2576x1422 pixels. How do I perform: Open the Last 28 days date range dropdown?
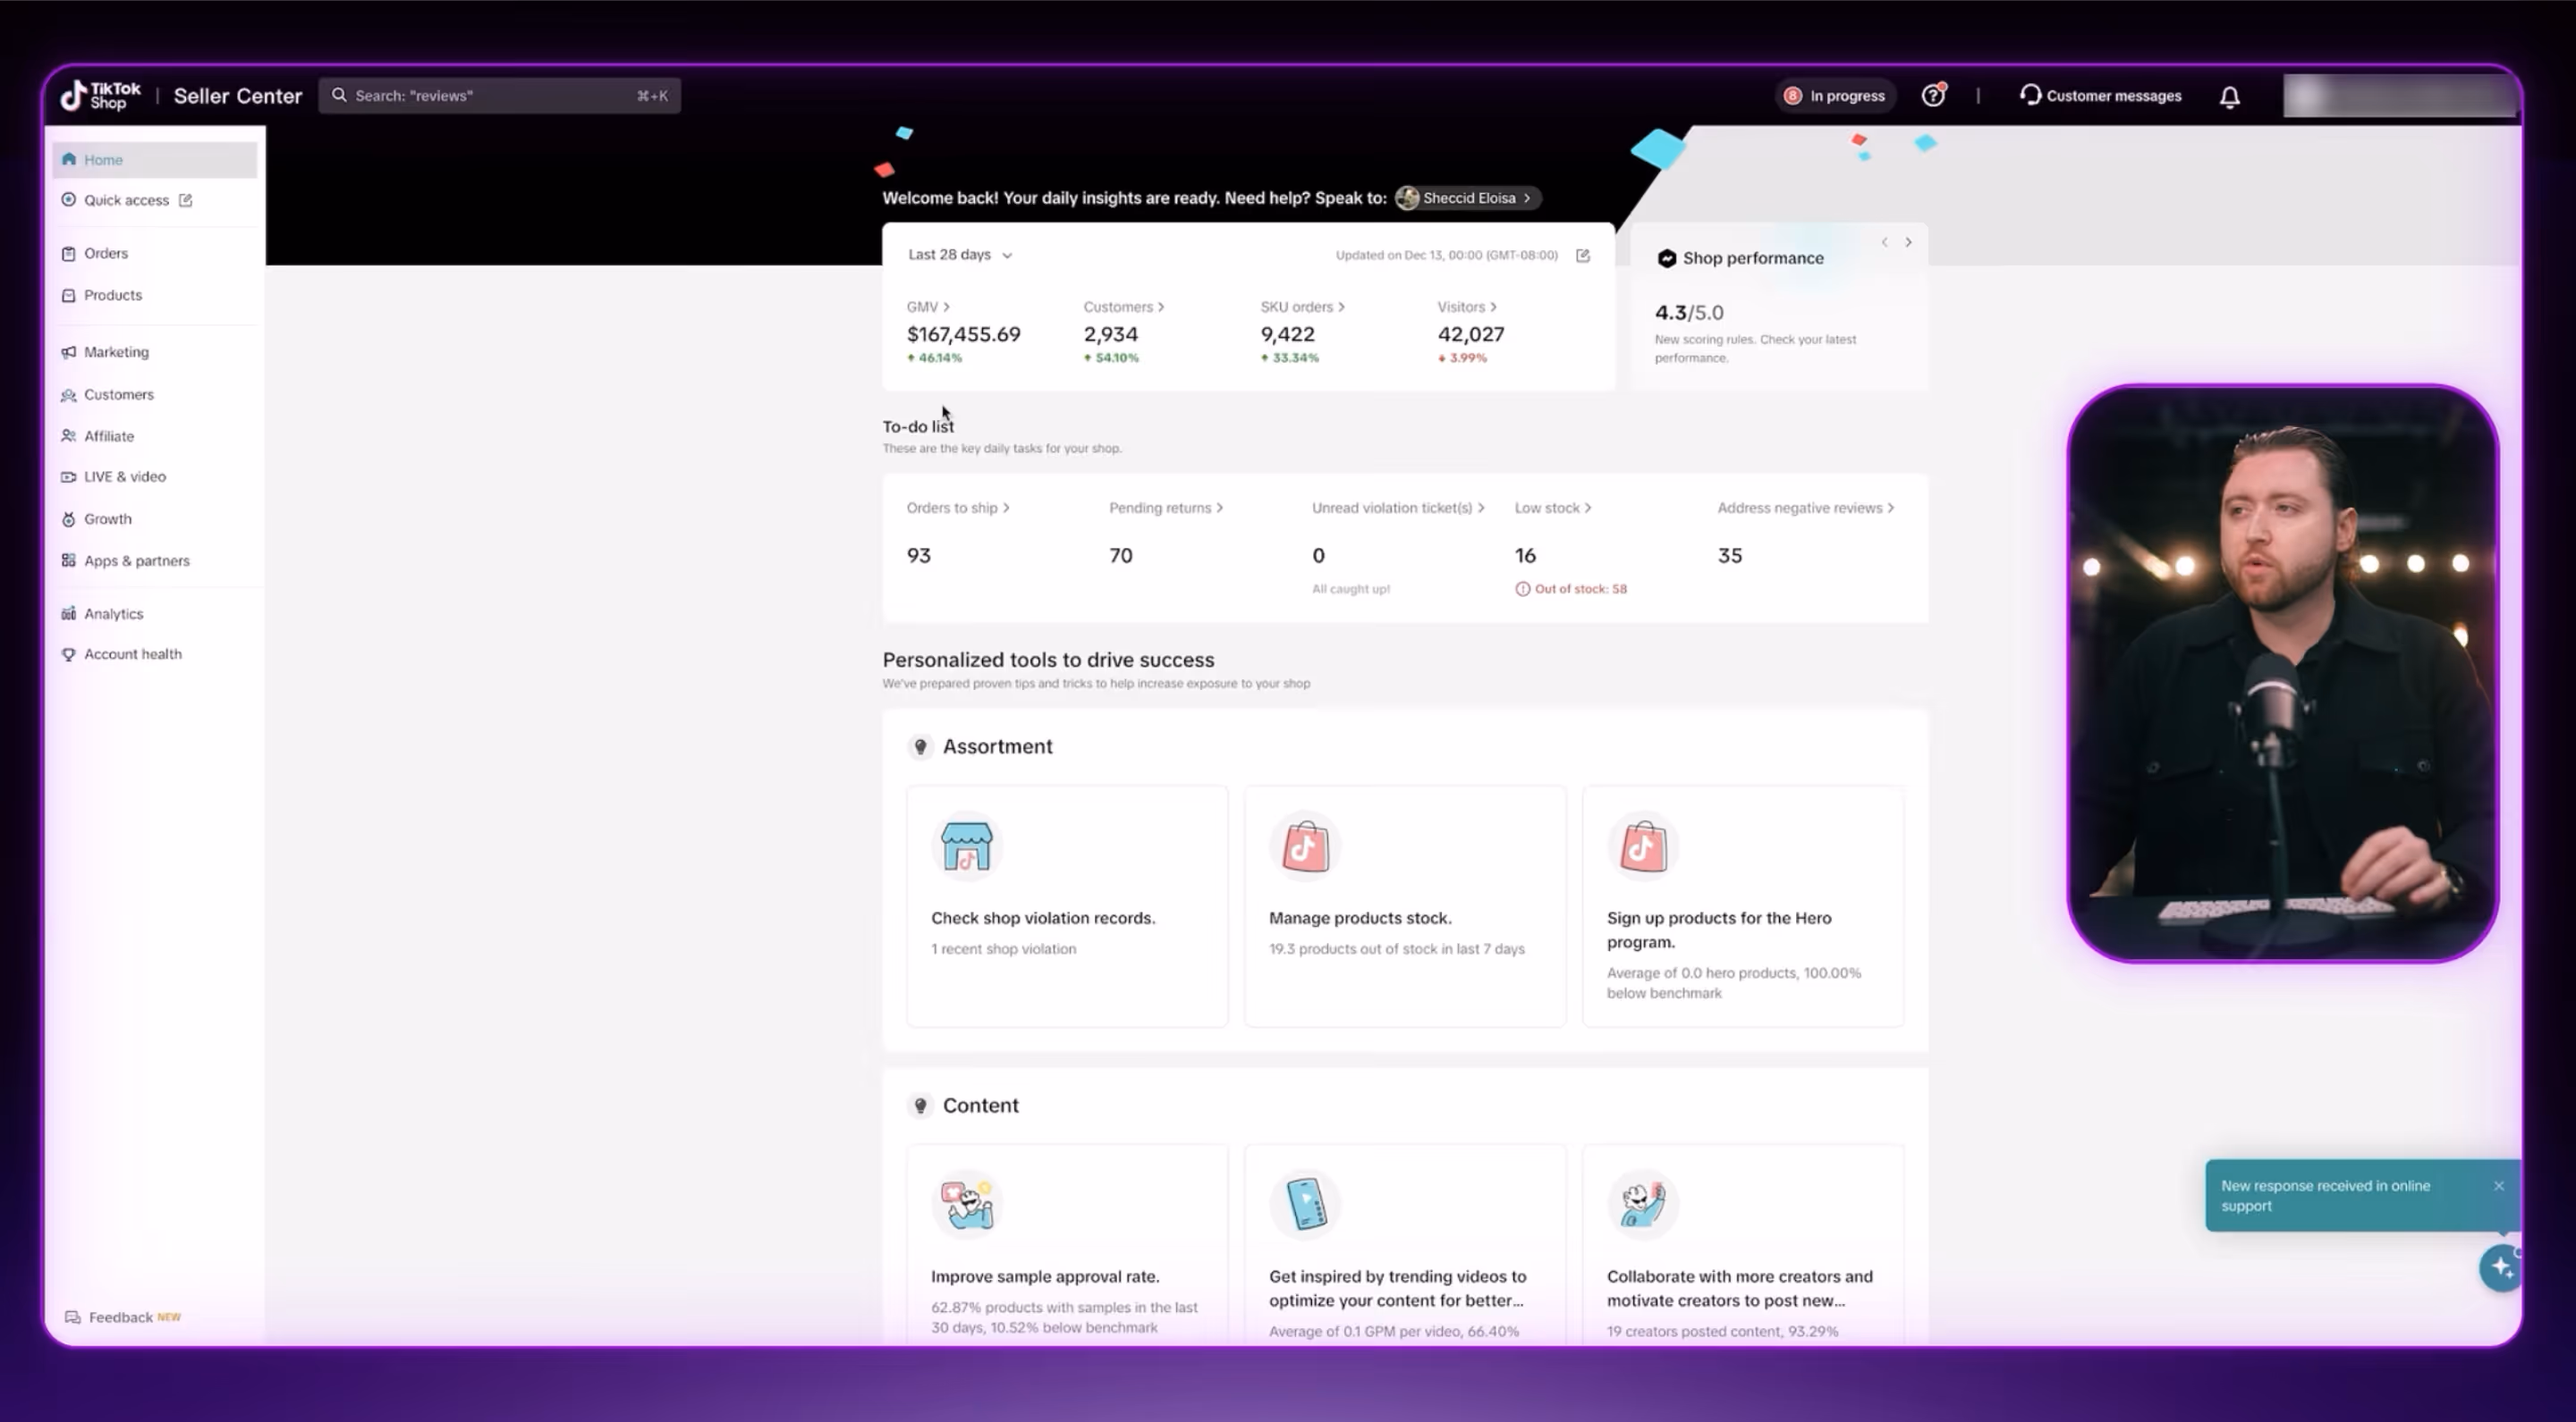tap(957, 255)
